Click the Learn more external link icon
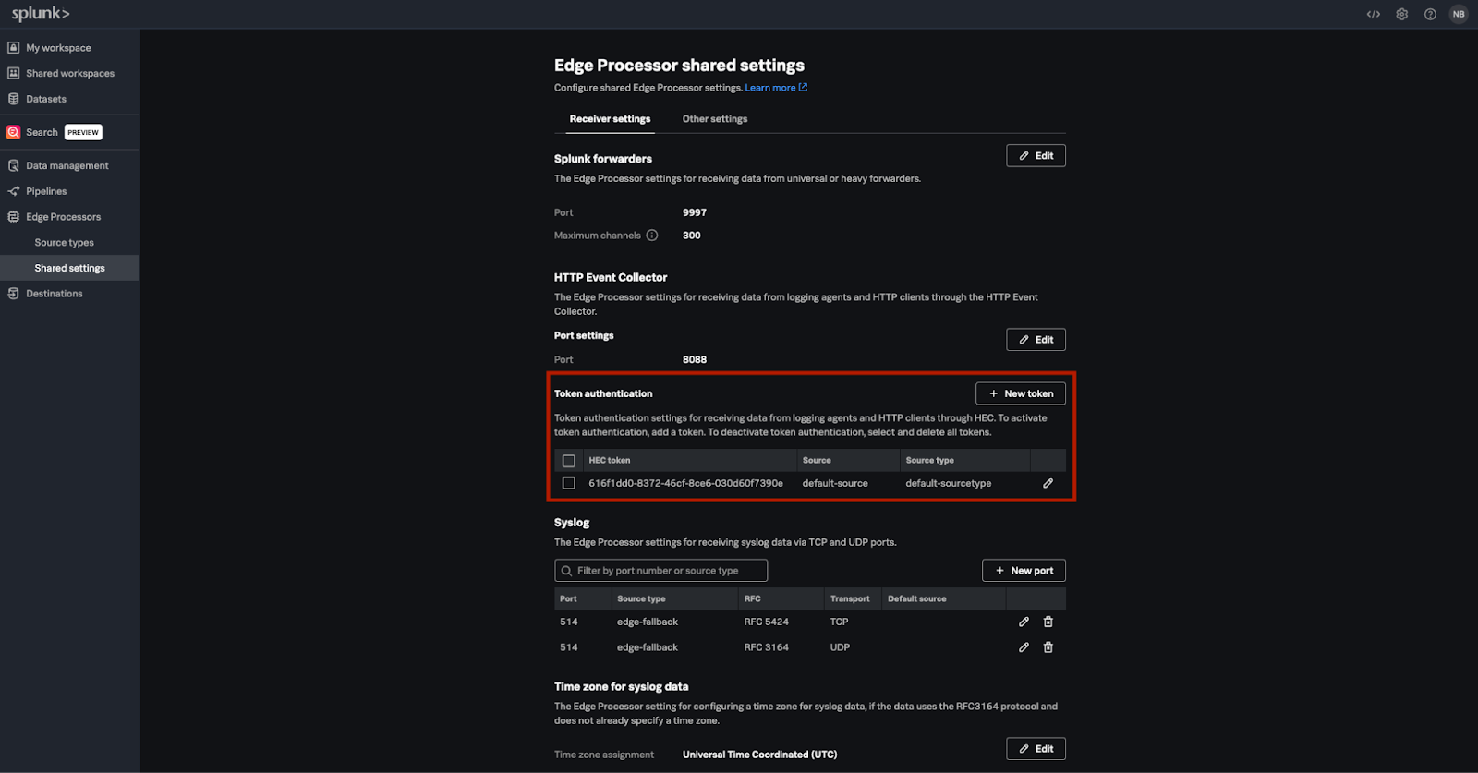 point(803,88)
